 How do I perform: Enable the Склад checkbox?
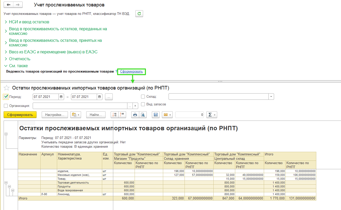143,97
